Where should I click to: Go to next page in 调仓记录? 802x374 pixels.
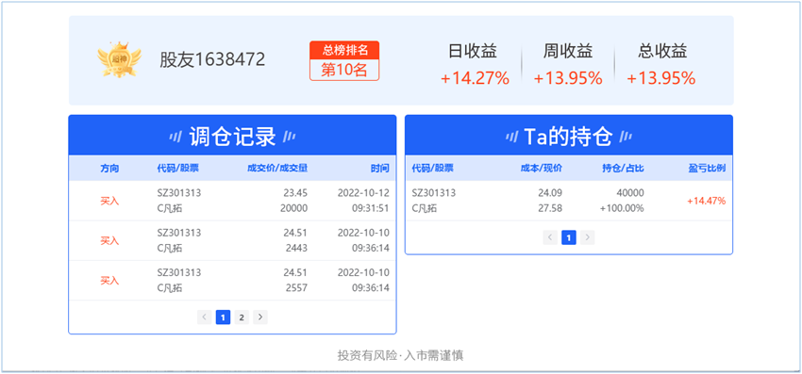click(260, 317)
